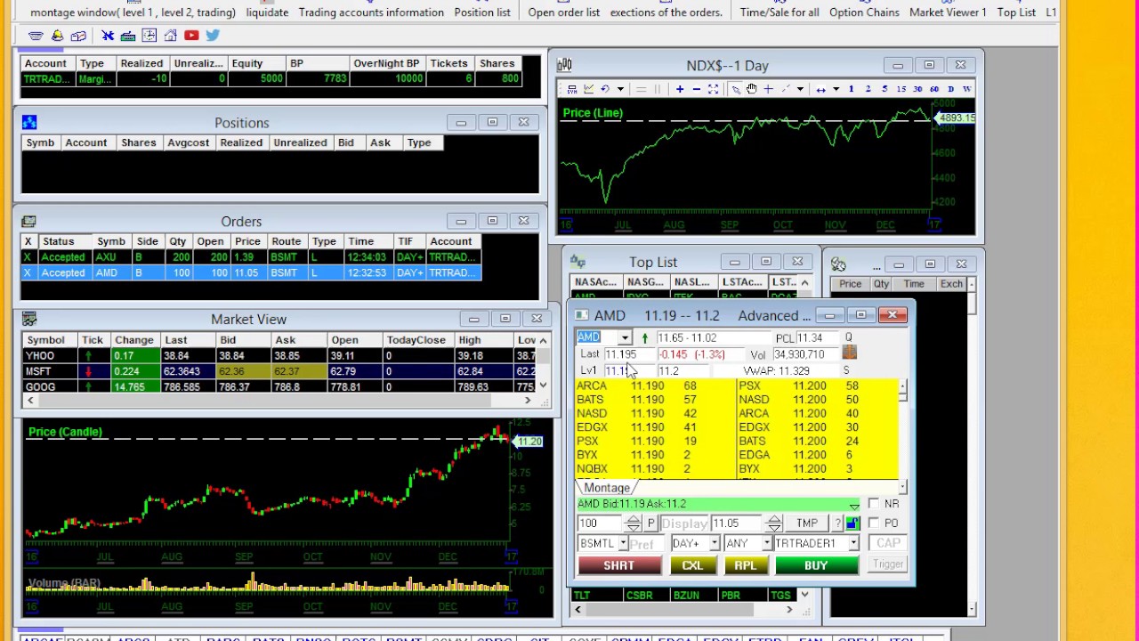Click the symbol icon on the NDX$ chart toolbar
1139x641 pixels.
[x=572, y=89]
